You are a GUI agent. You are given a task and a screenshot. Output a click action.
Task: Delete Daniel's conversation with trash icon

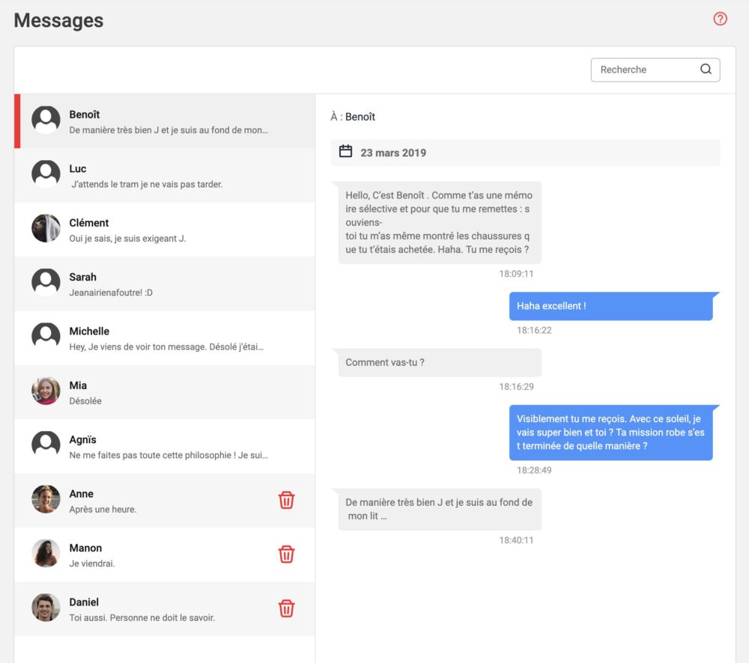pos(286,608)
